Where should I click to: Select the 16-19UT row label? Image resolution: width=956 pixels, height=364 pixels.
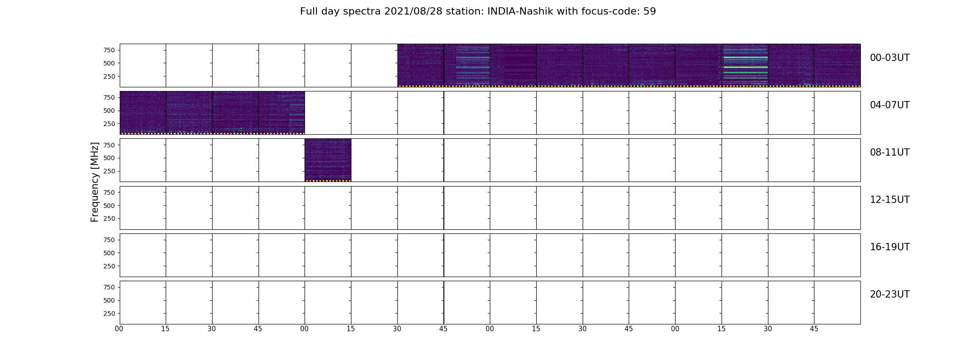[x=890, y=247]
